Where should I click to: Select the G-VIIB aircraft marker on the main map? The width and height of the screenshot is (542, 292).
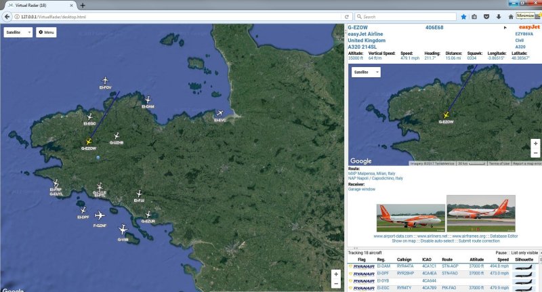tap(123, 229)
